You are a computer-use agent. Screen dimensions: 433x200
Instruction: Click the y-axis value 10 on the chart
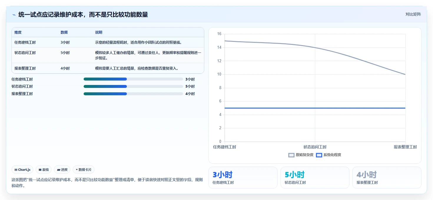coord(219,74)
